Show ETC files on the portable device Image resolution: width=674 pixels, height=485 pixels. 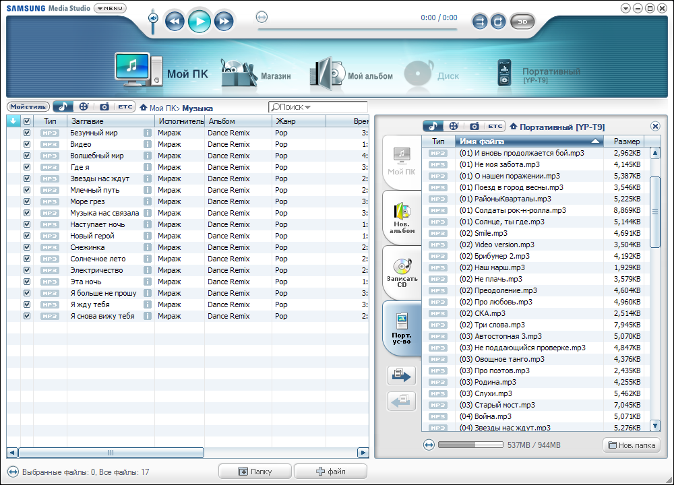[x=495, y=126]
